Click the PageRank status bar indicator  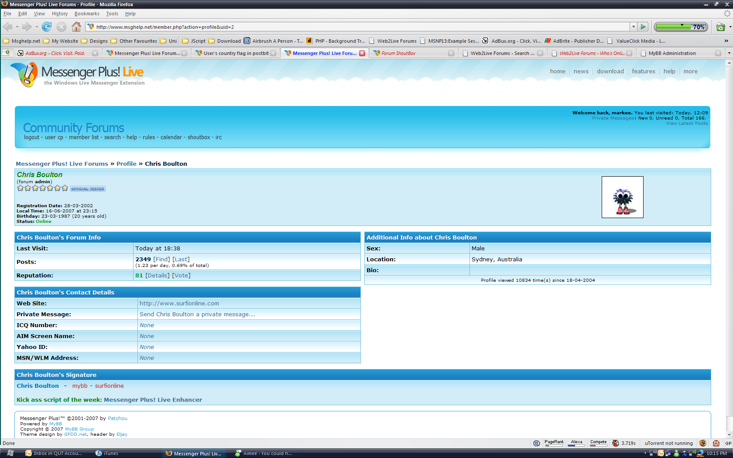click(x=554, y=443)
